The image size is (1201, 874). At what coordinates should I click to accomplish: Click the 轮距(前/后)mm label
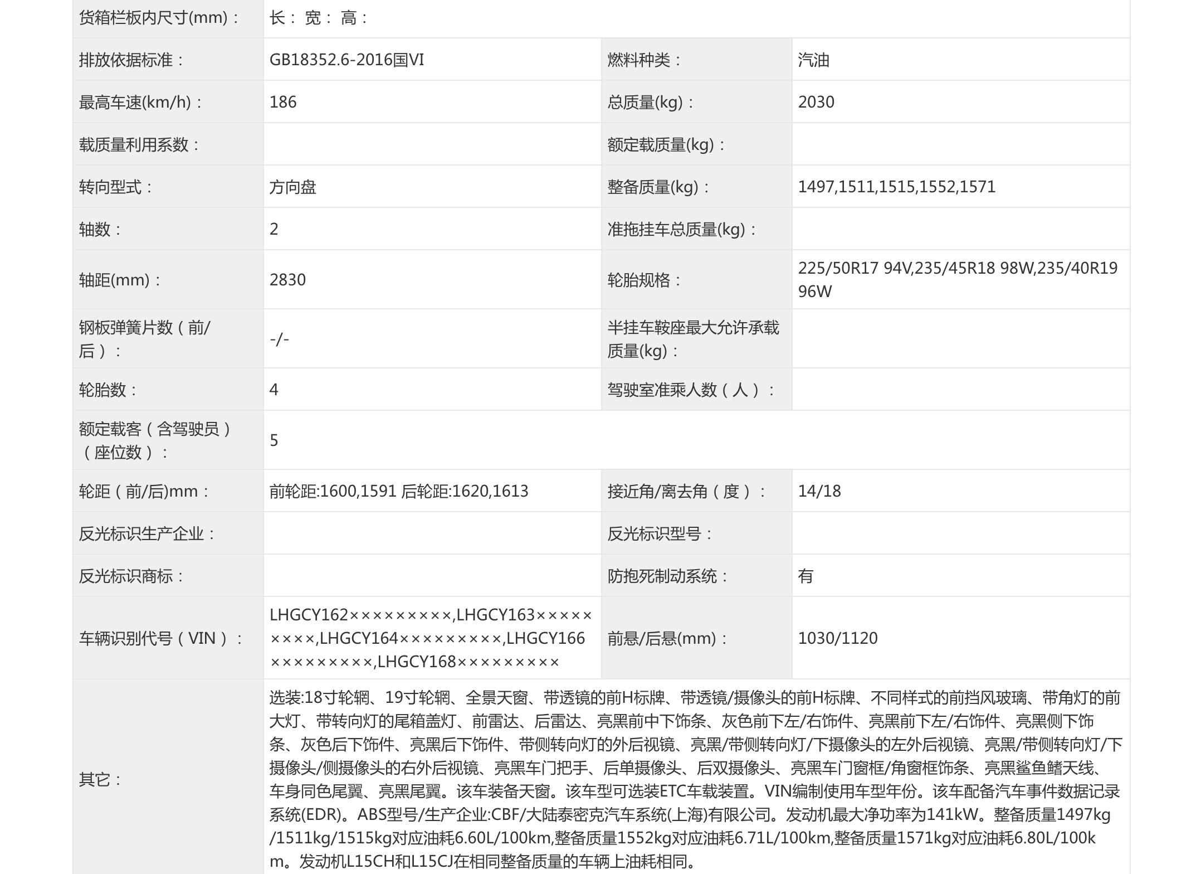tap(144, 491)
